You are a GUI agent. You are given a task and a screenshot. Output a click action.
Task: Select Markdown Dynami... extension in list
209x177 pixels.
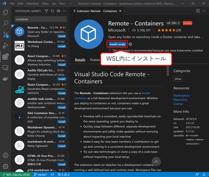pos(41,131)
